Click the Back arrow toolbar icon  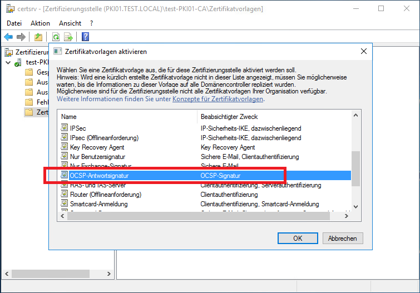[x=8, y=37]
